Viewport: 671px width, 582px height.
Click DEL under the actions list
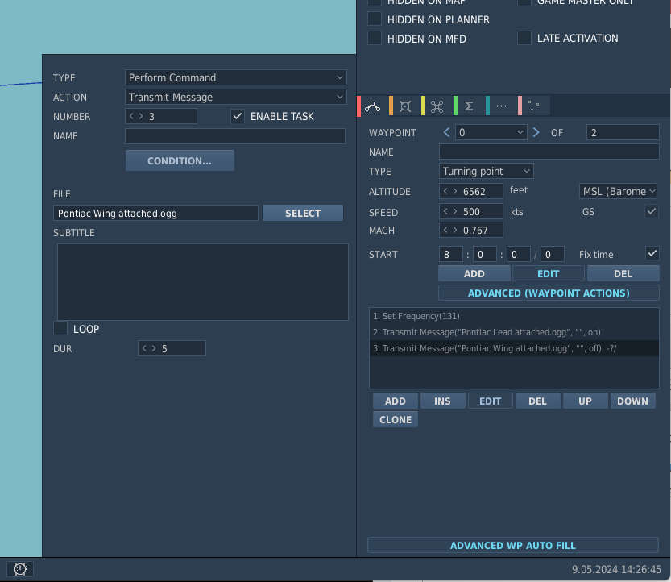[x=537, y=401]
